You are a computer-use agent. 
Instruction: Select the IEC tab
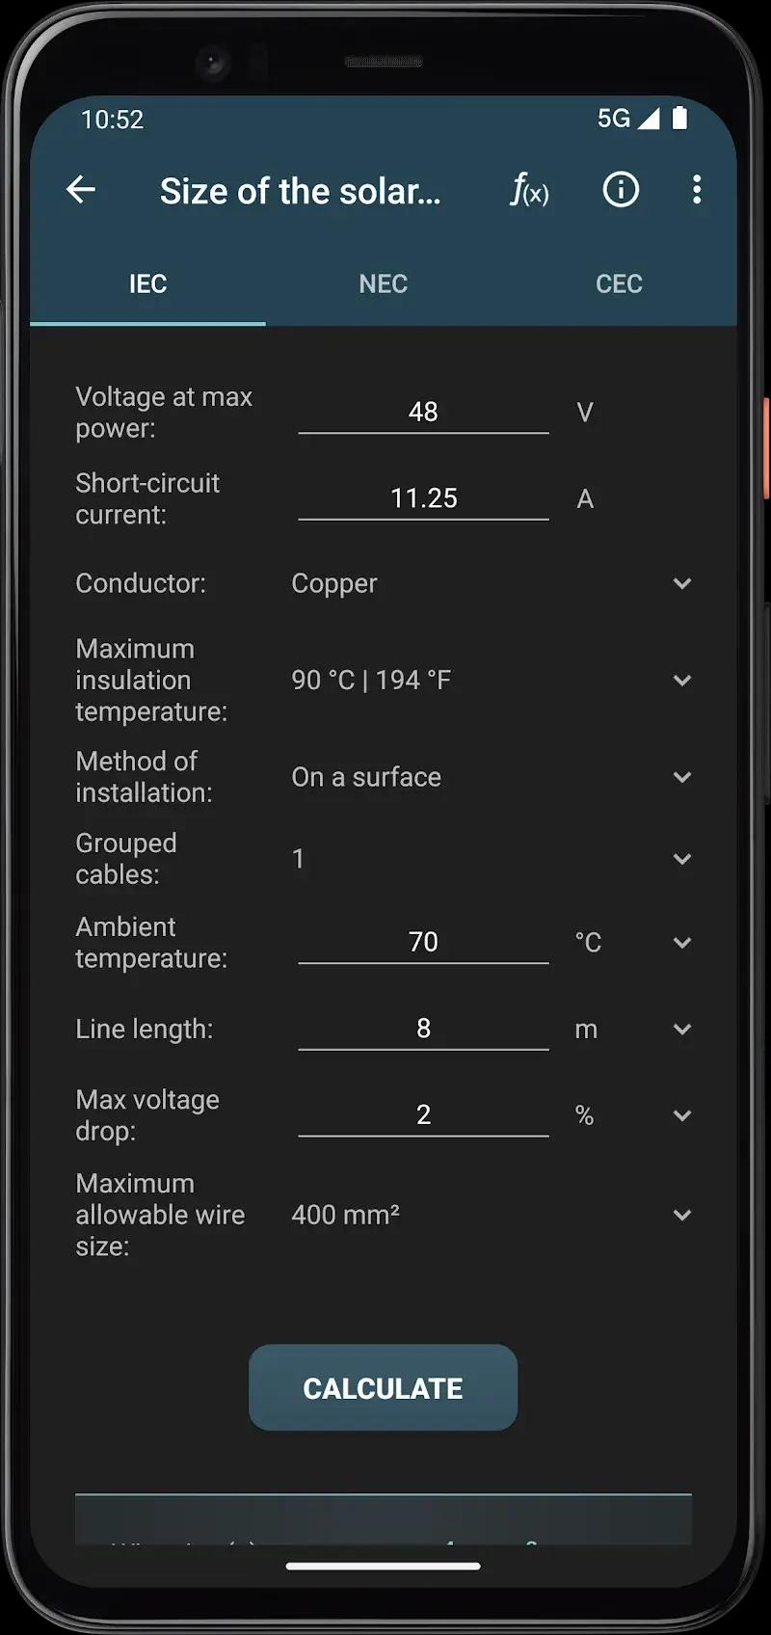(x=147, y=283)
